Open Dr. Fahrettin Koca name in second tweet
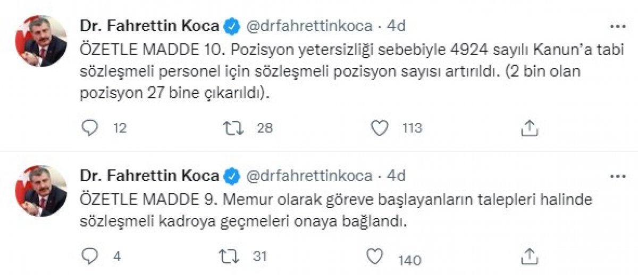This screenshot has width=638, height=275. point(149,175)
